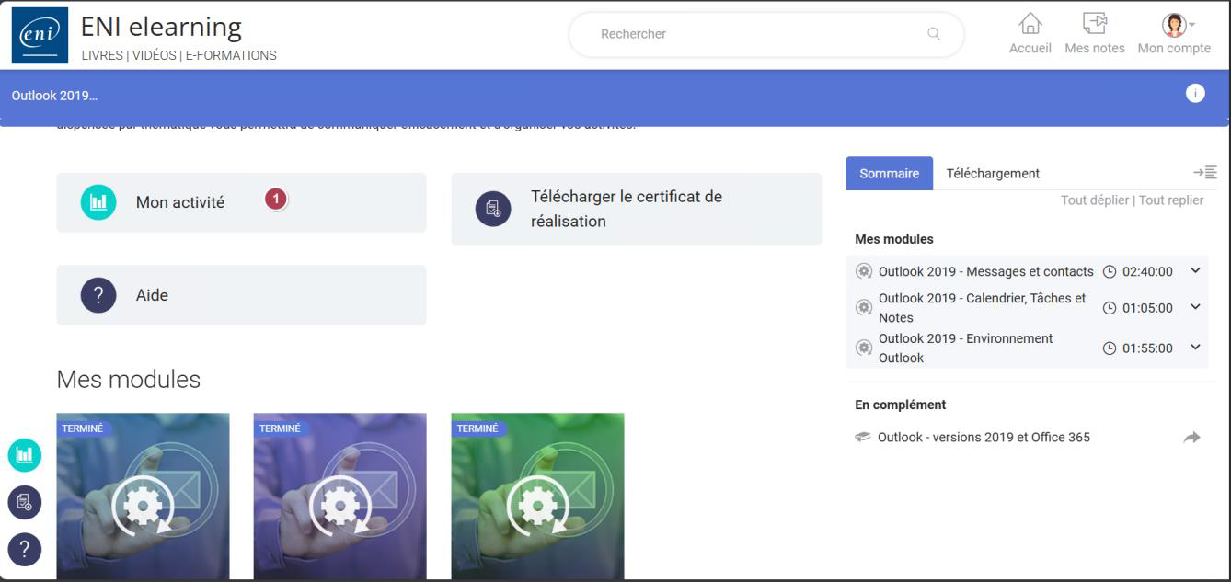Open green Terminé module thumbnail

click(x=537, y=496)
